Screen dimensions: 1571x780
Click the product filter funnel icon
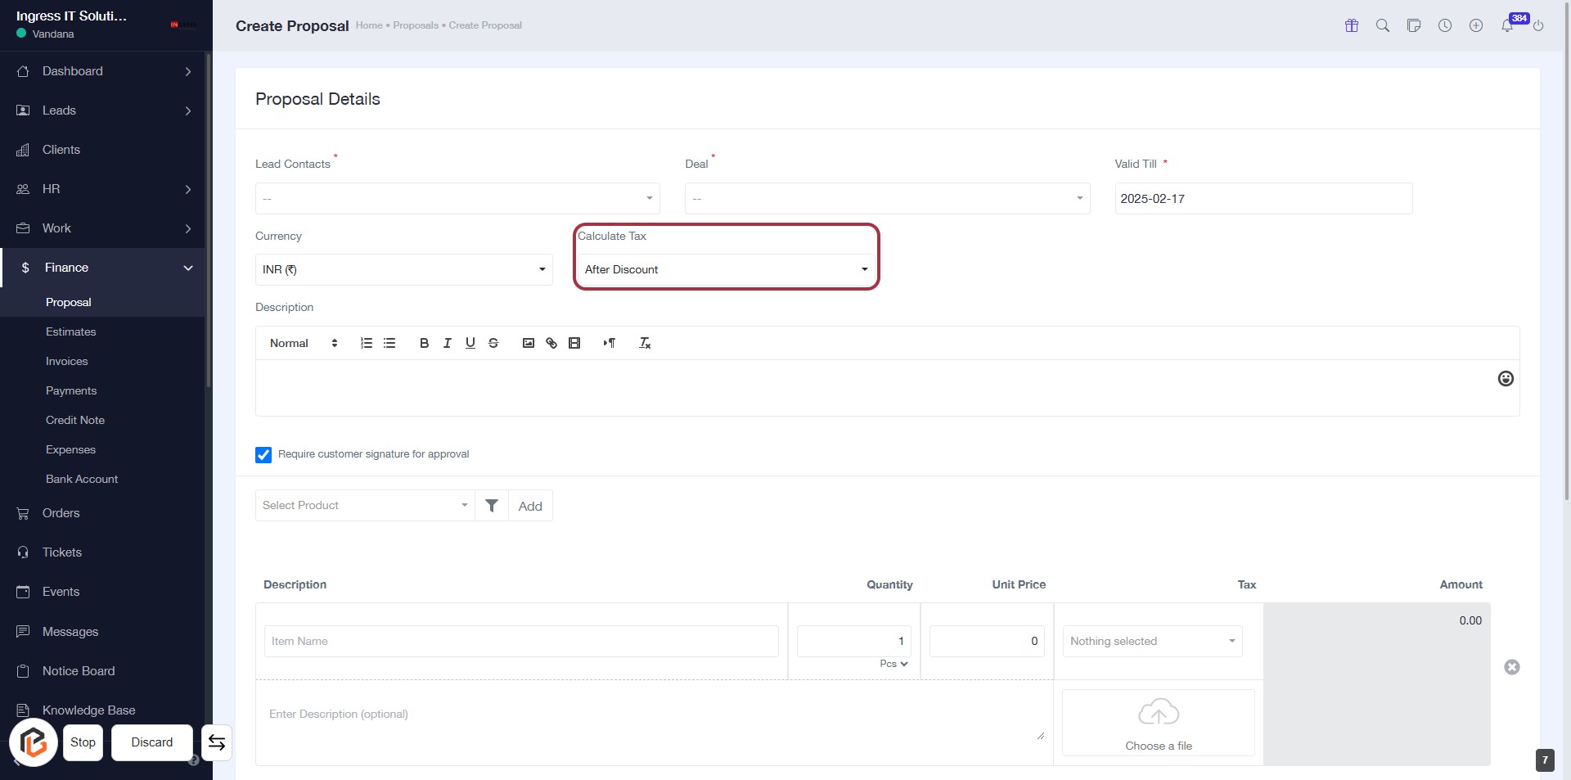492,506
